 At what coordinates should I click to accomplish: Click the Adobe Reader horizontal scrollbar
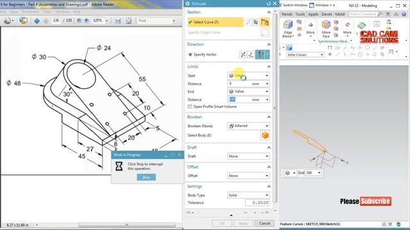click(x=127, y=225)
